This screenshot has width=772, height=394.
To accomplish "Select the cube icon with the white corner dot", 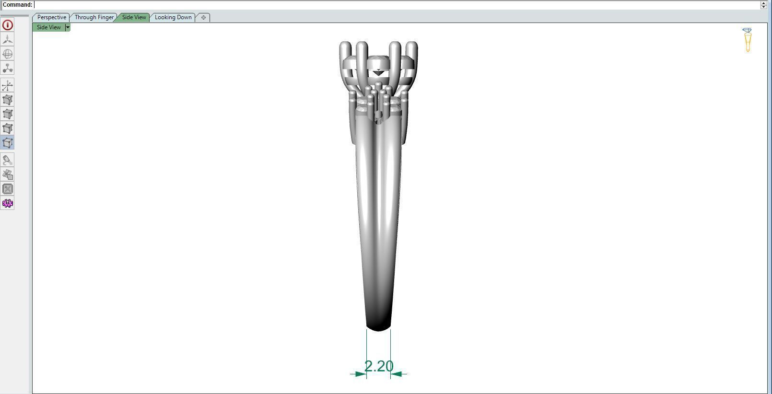I will 8,100.
